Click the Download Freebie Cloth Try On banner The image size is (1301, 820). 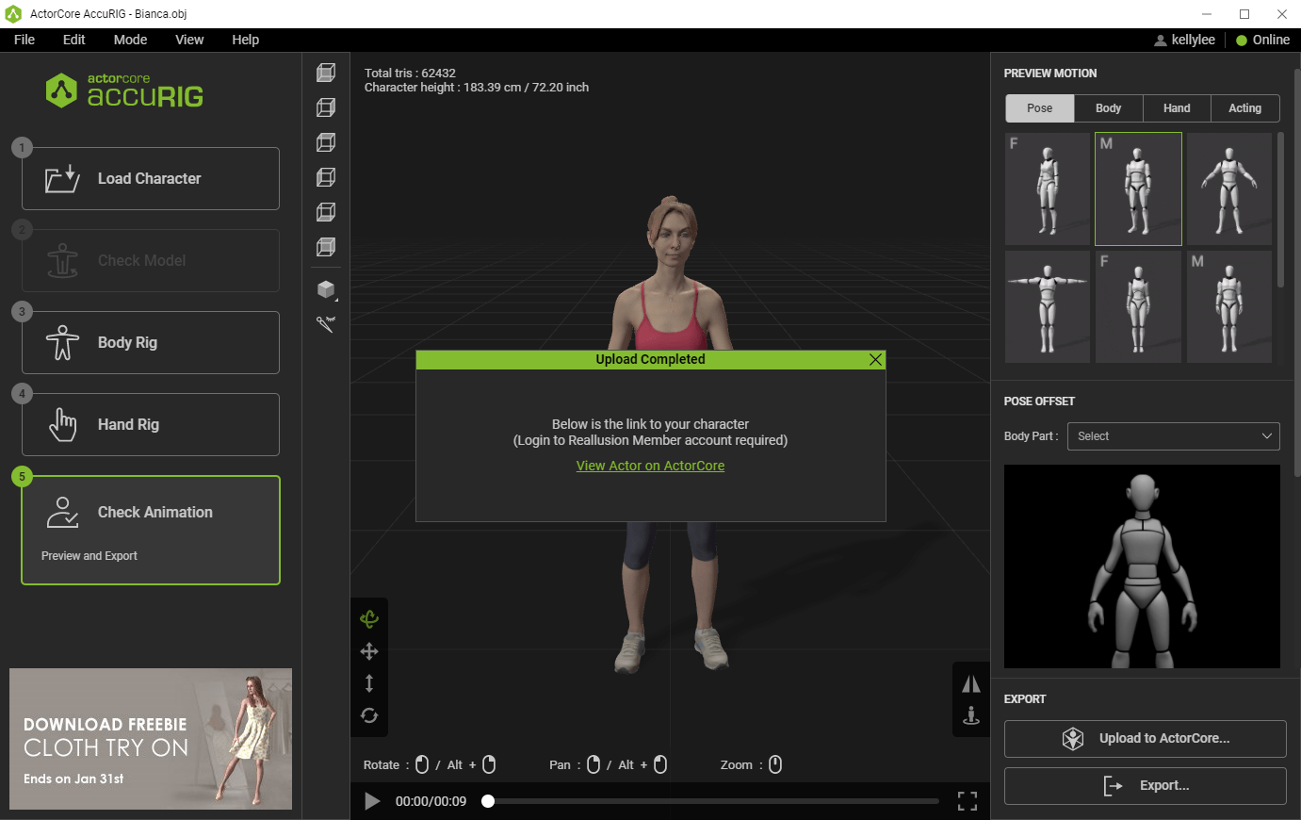coord(151,739)
